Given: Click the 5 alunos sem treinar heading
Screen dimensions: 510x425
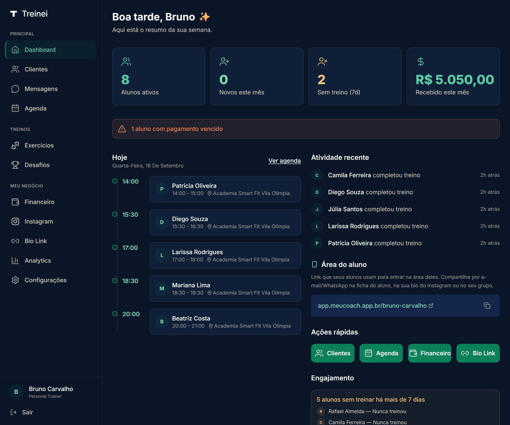Looking at the screenshot, I should [x=371, y=399].
